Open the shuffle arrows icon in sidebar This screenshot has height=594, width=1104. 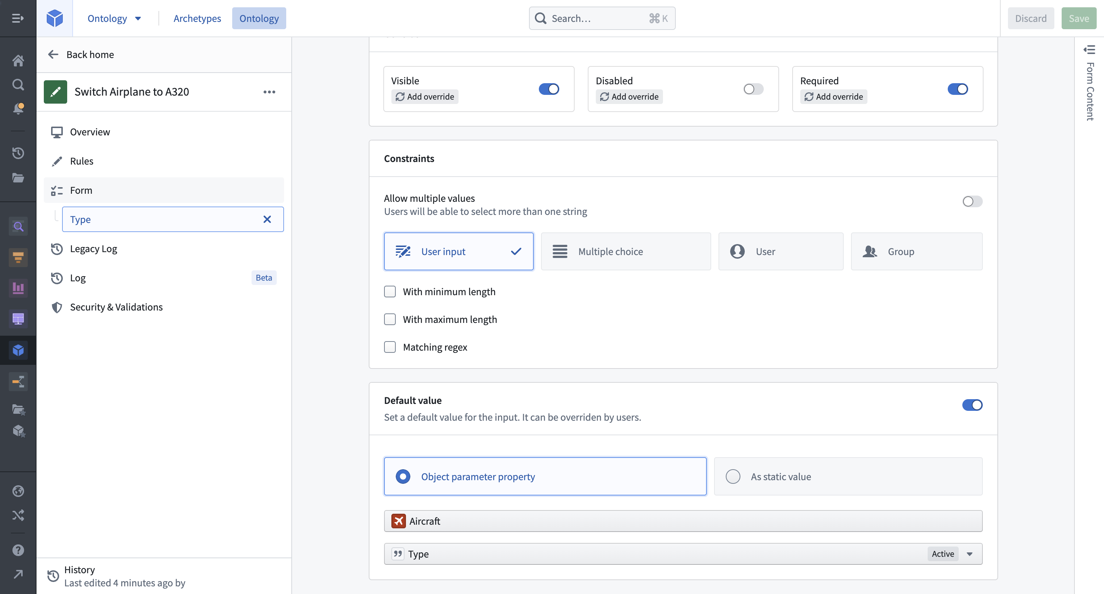pos(18,515)
